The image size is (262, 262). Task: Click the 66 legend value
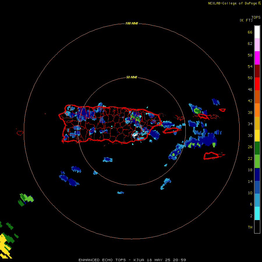(x=250, y=32)
